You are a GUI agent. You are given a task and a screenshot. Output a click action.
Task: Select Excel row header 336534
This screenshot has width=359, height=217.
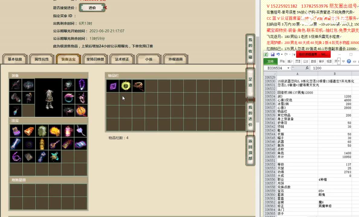click(270, 96)
